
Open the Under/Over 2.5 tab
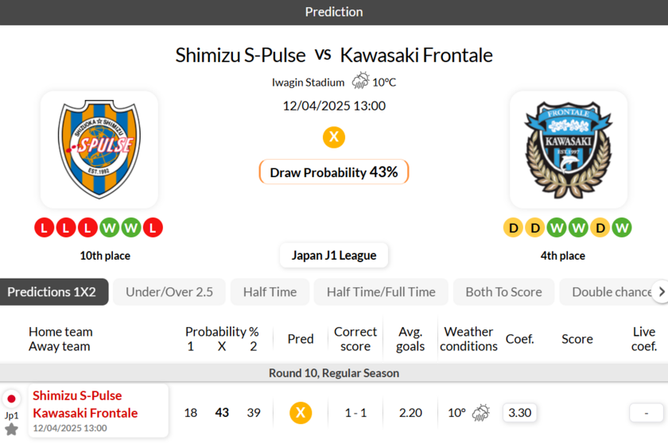click(169, 291)
